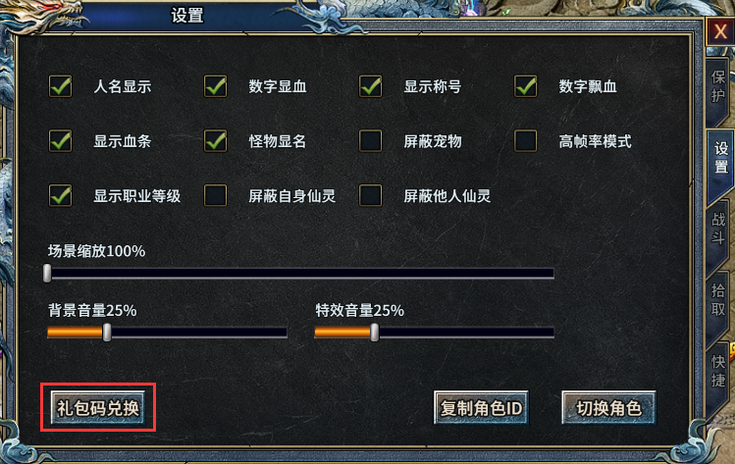Disable the 显示称号 option

[371, 86]
